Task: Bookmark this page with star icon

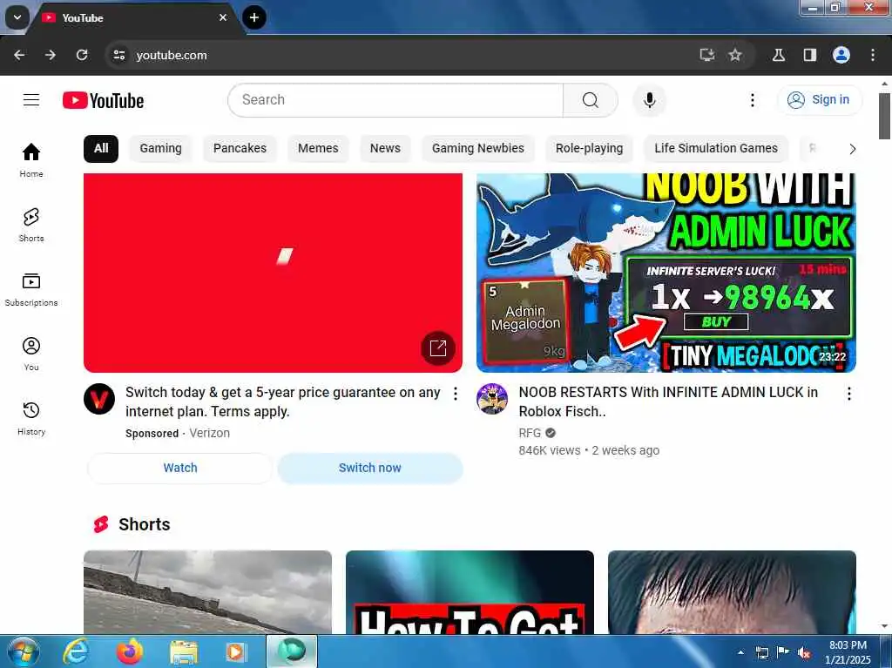Action: coord(735,55)
